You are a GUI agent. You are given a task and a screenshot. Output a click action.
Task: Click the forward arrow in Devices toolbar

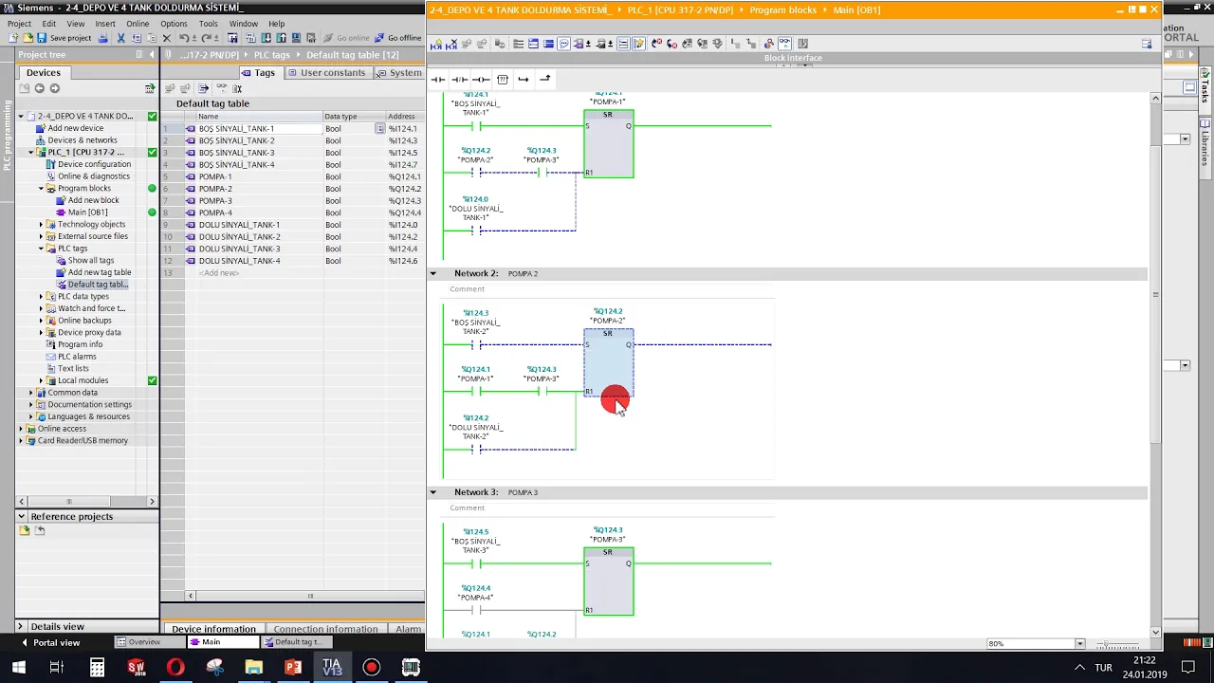point(54,88)
